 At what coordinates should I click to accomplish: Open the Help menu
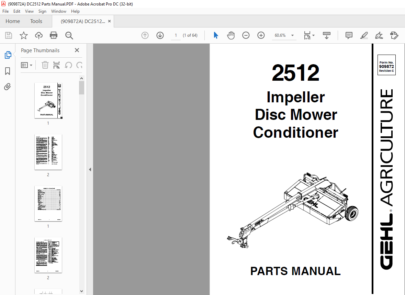click(76, 11)
